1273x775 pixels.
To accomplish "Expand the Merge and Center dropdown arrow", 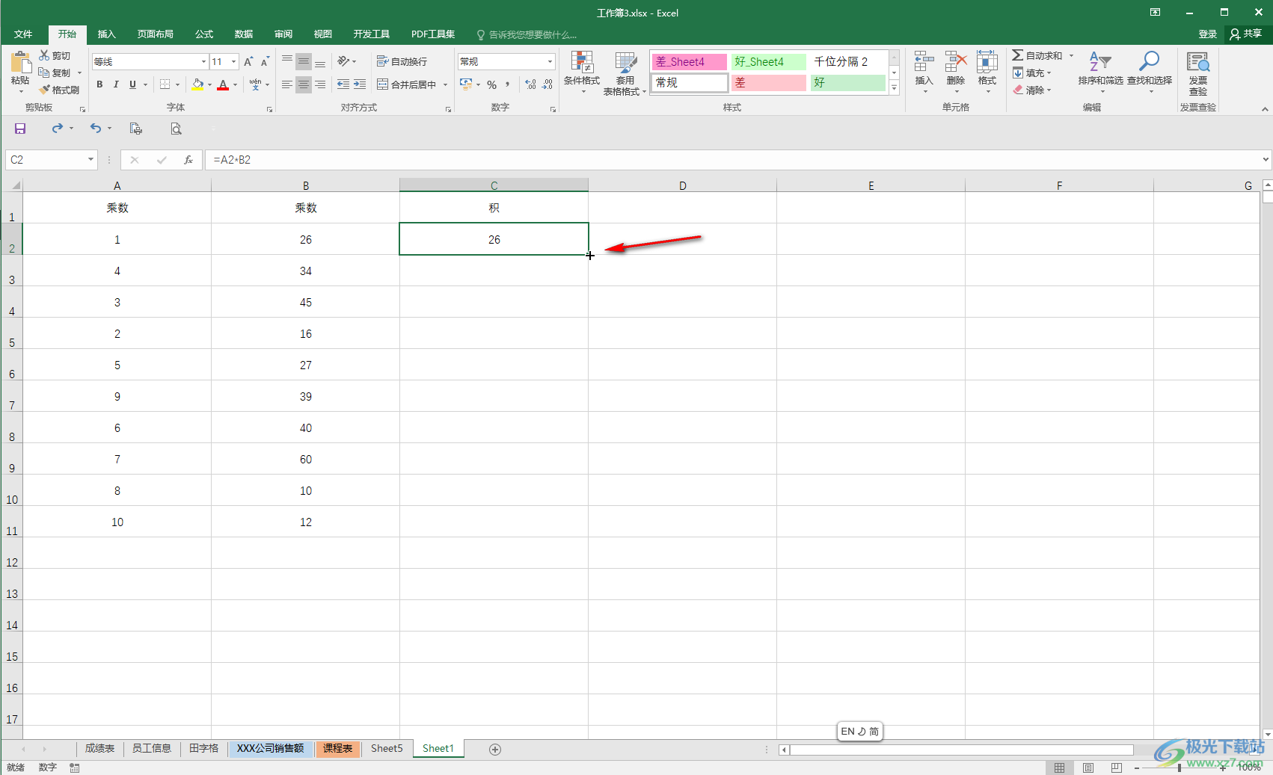I will 445,84.
